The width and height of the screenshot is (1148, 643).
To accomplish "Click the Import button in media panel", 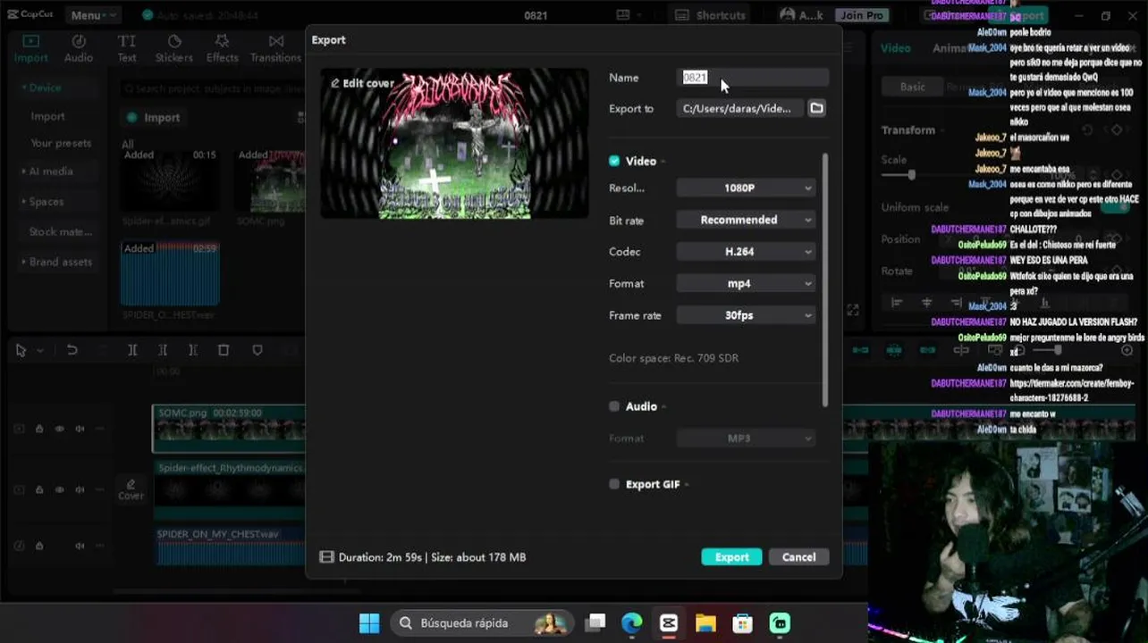I will click(153, 117).
